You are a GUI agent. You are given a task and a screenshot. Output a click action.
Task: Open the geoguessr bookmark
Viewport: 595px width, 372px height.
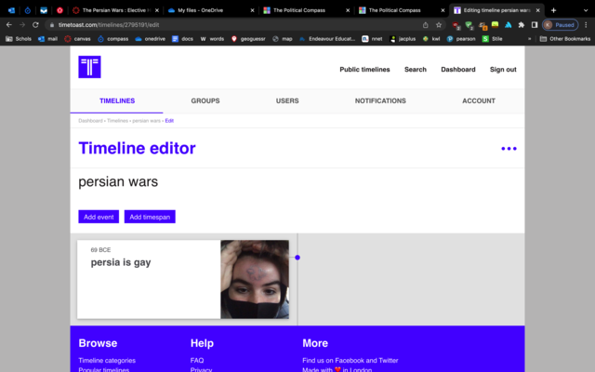click(248, 39)
